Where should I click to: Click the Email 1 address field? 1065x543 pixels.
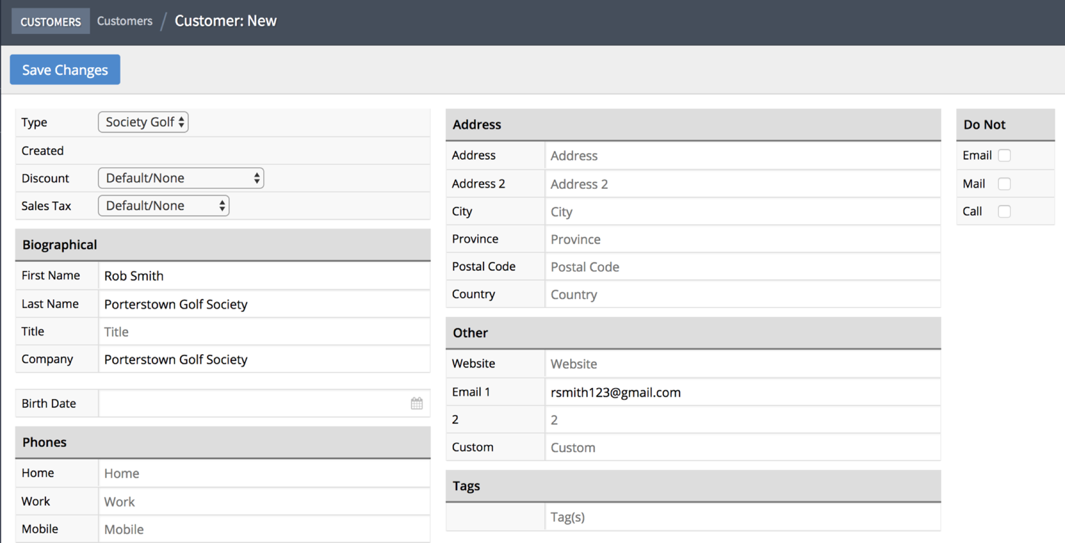tap(742, 392)
